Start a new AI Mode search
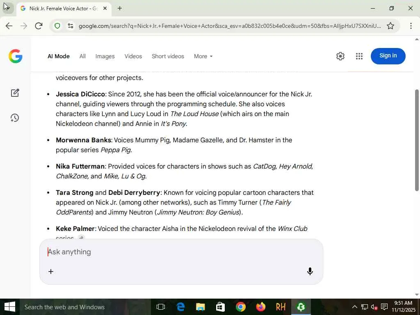Screen dimensions: 420x315 pyautogui.click(x=15, y=93)
